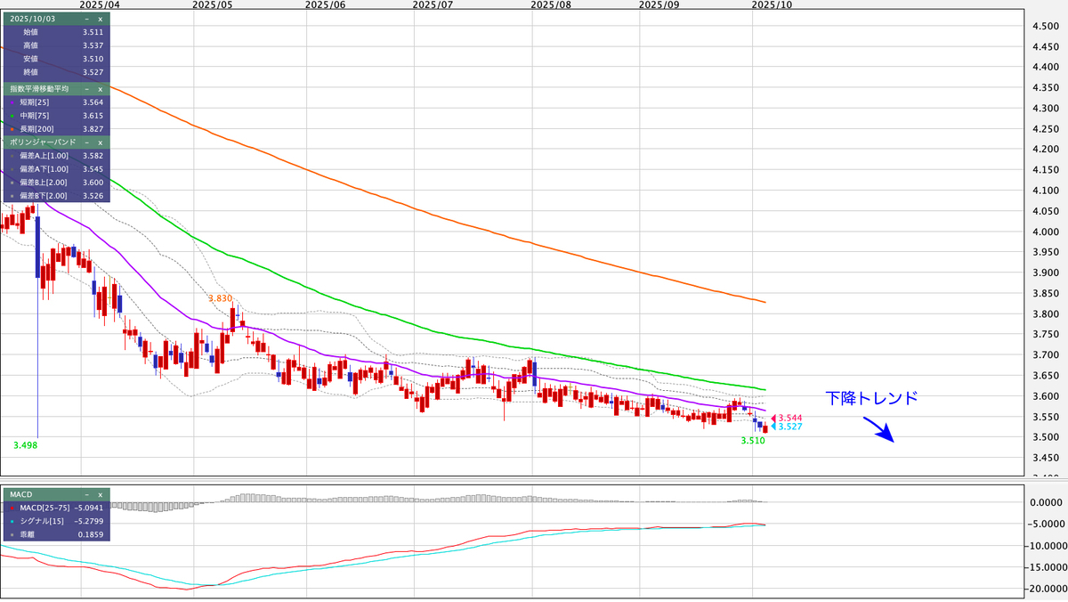Click the orange 長期[200] color marker
Screen dimensions: 1068x602
click(x=11, y=129)
